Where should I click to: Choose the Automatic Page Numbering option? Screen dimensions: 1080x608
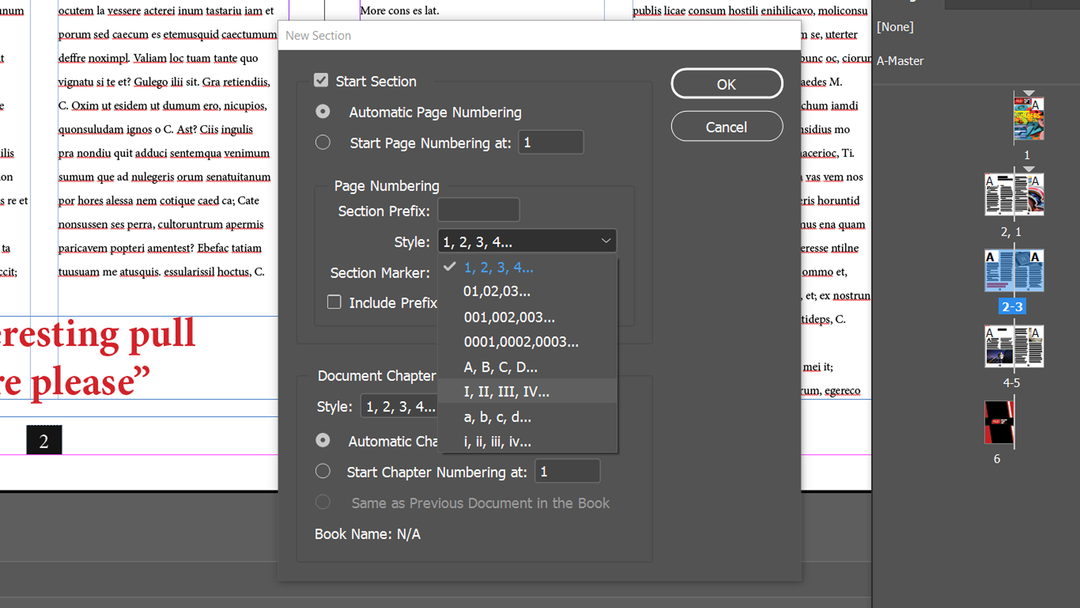pos(323,111)
